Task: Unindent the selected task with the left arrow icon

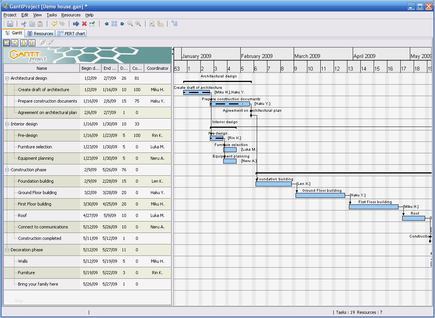Action: pos(6,43)
